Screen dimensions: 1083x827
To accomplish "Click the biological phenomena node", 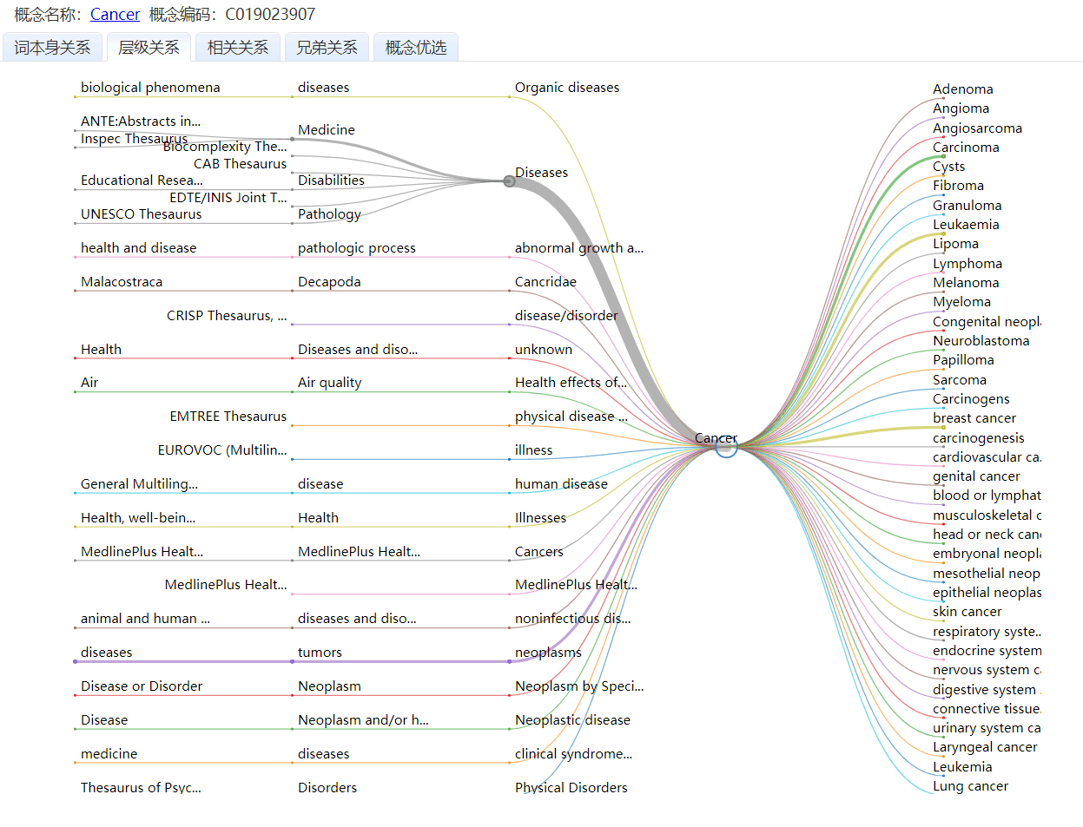I will pyautogui.click(x=150, y=88).
